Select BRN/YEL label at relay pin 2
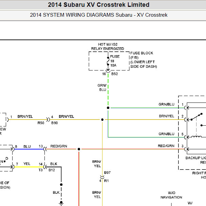Viewport: 206px width, 206px height. pyautogui.click(x=166, y=116)
